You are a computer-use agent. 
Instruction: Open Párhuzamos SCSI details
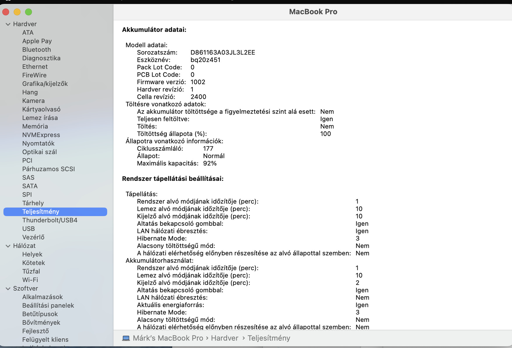point(48,169)
